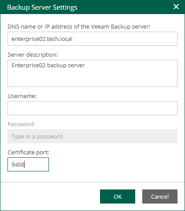Click the 'Password:' label
Screen dimensions: 185x211
click(x=21, y=124)
